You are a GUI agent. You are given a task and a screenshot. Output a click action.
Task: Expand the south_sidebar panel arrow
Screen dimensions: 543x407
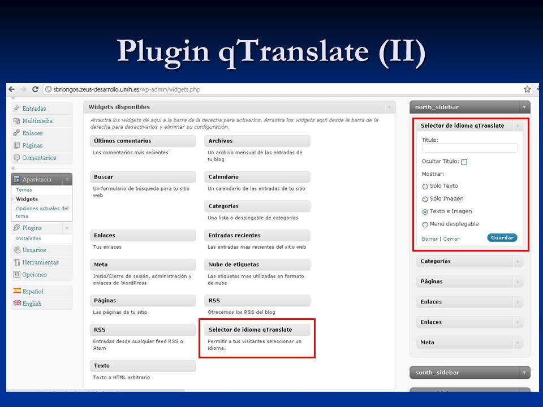pyautogui.click(x=524, y=373)
